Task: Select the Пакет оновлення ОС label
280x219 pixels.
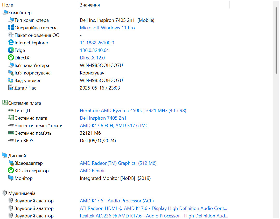Action: coord(37,35)
